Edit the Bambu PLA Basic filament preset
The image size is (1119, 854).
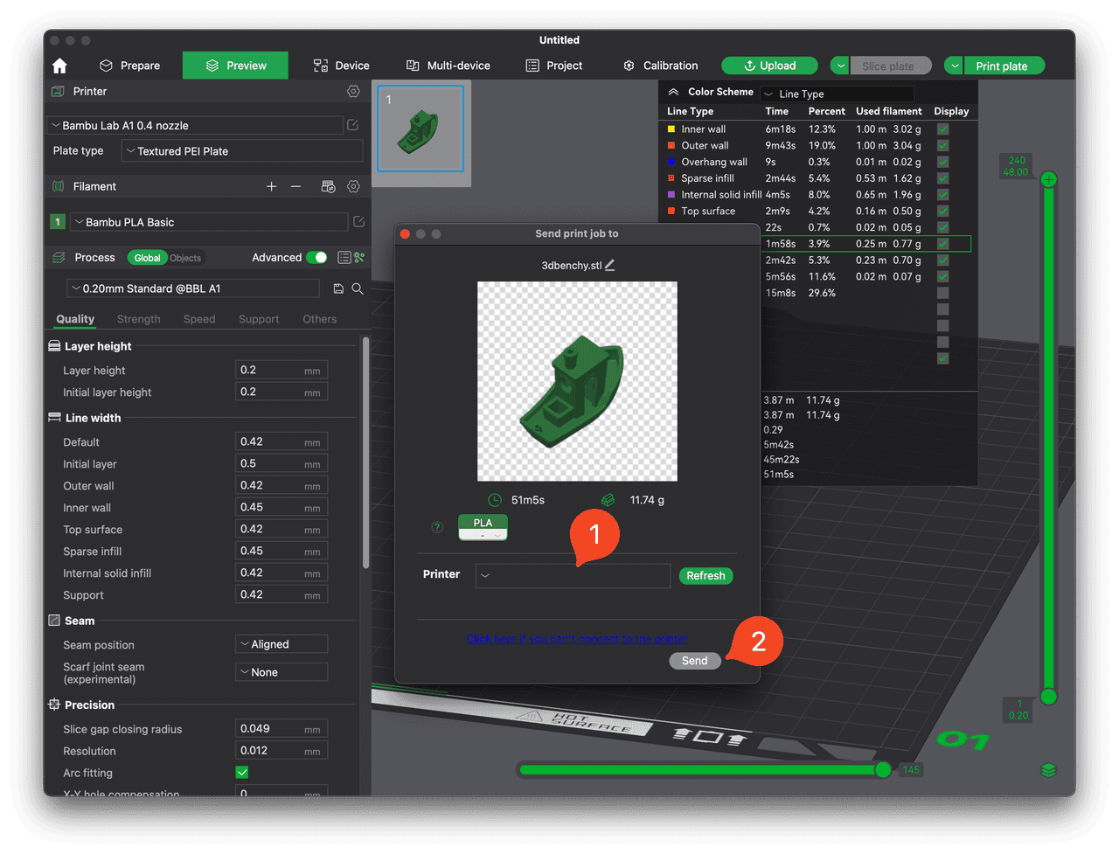tap(358, 222)
